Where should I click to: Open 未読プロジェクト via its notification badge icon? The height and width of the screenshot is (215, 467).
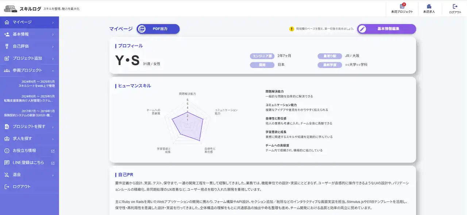coord(402,6)
